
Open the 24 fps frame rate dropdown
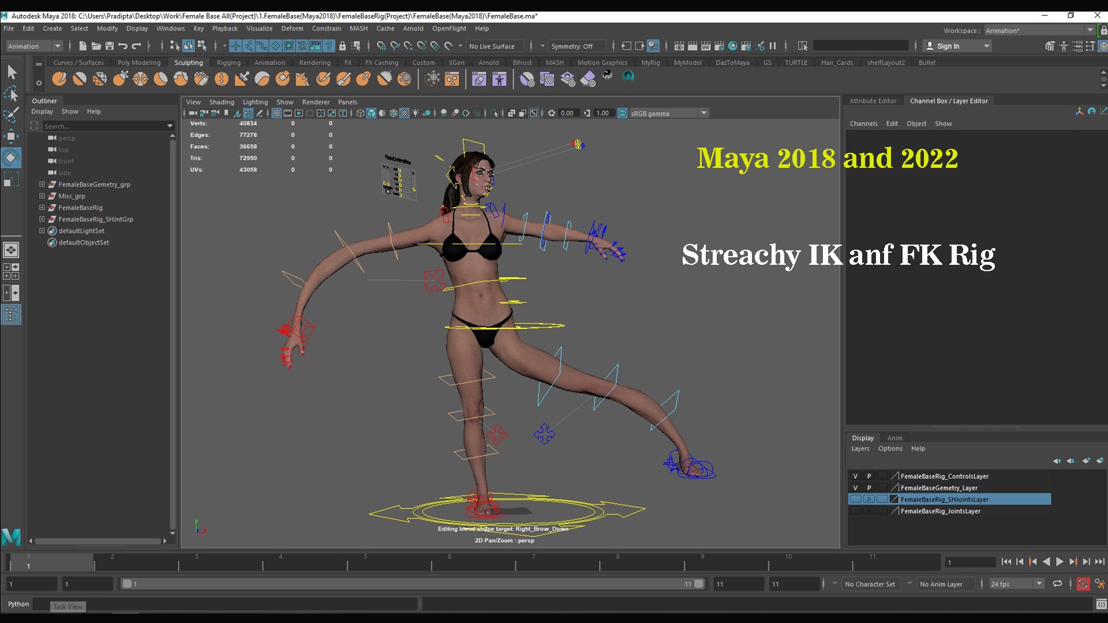tap(1016, 584)
